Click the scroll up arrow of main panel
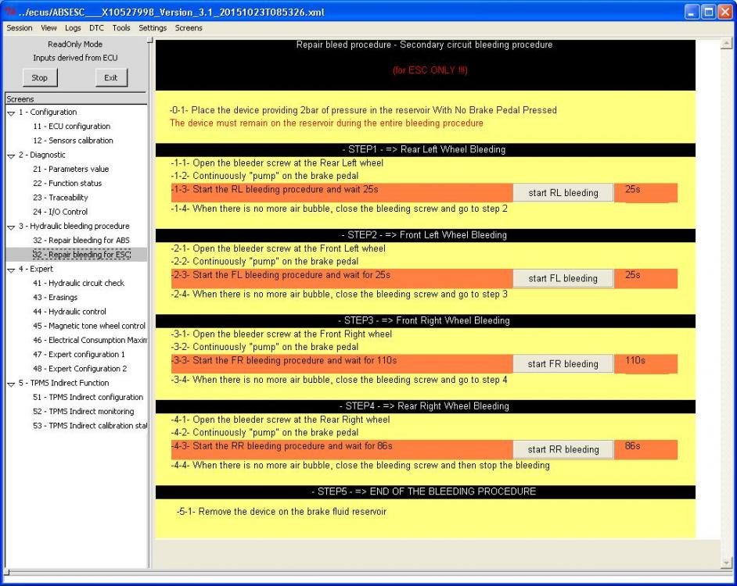The image size is (737, 586). [726, 44]
